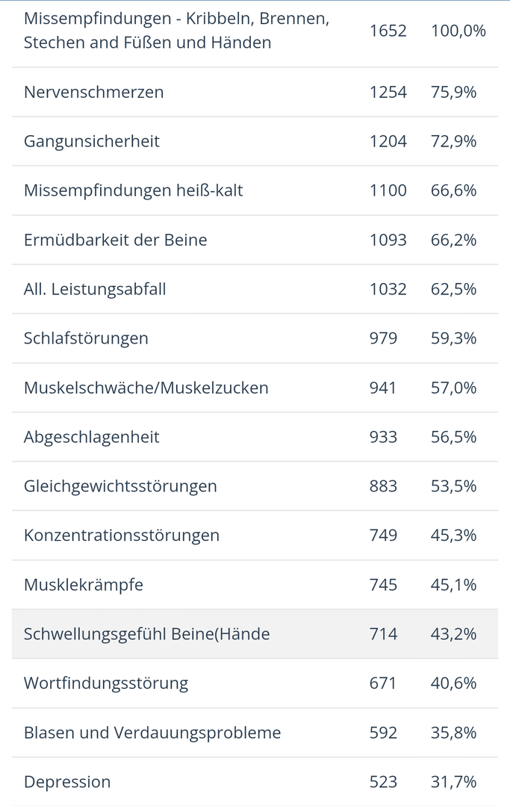Click the Missempfindungen heiß-kalt entry
This screenshot has height=806, width=510.
(x=133, y=190)
